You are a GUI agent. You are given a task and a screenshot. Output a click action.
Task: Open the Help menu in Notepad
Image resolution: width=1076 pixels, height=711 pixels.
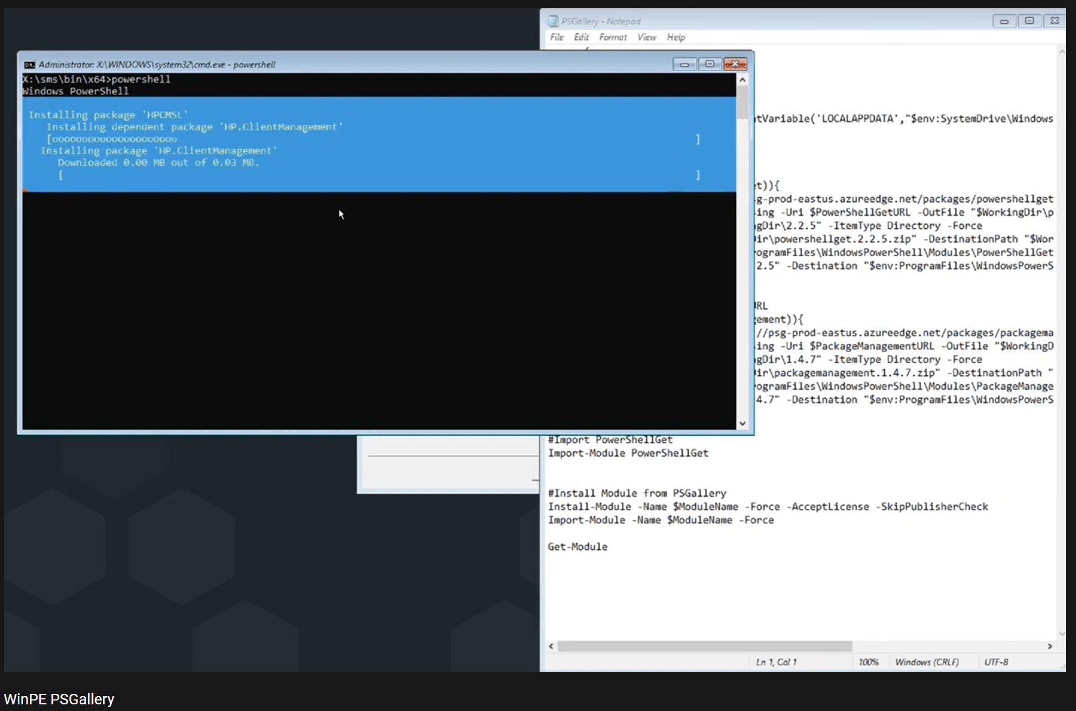pyautogui.click(x=675, y=37)
